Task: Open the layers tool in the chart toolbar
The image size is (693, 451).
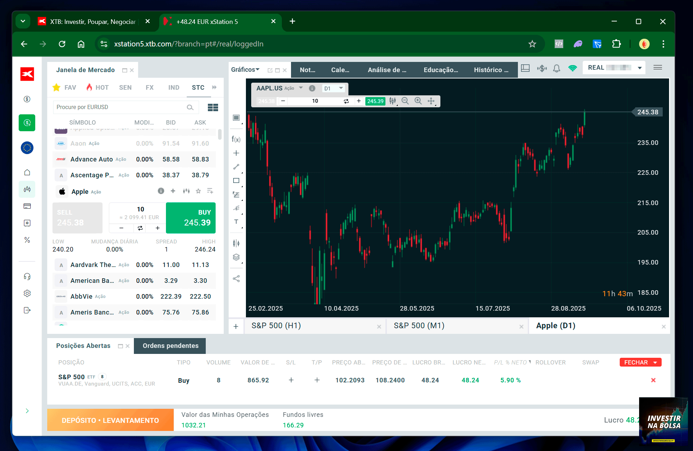Action: click(236, 257)
